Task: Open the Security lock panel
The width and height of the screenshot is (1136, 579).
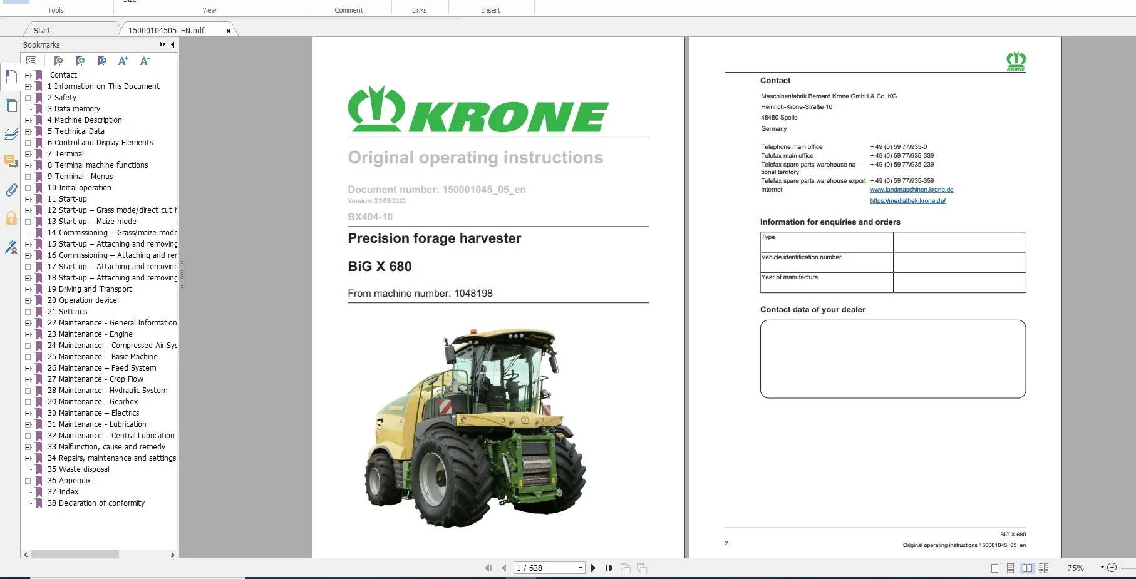Action: point(11,218)
